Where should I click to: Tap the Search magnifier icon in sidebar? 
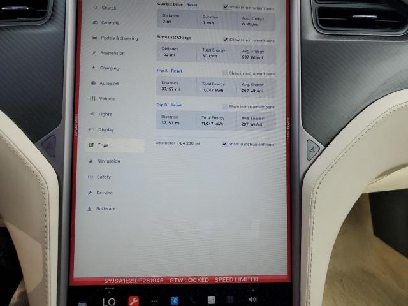click(x=95, y=8)
